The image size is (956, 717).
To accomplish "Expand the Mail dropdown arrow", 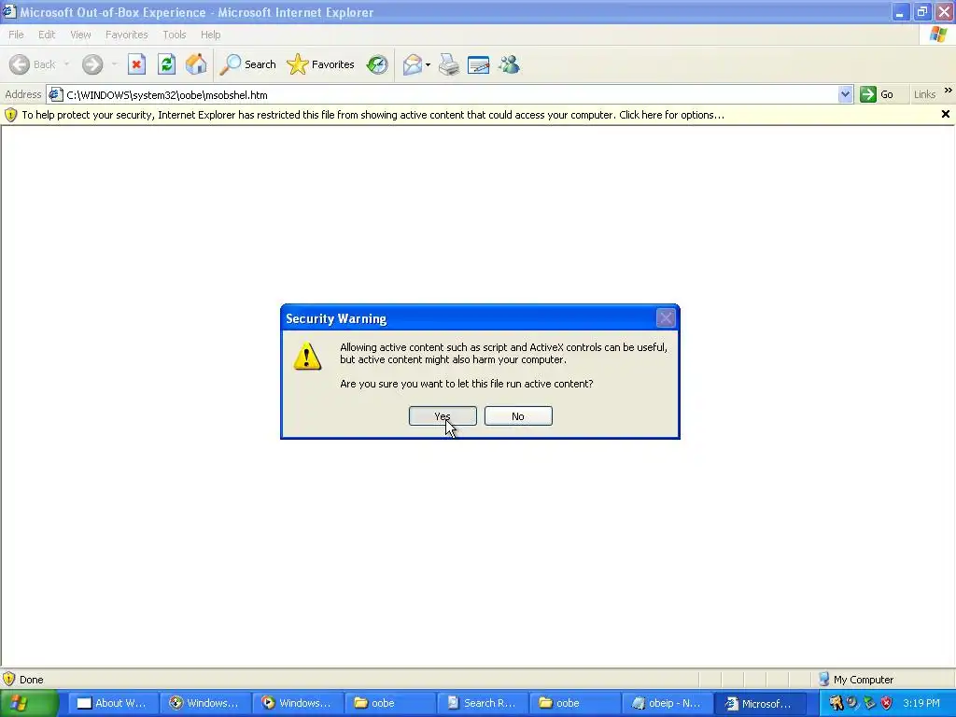I will [x=428, y=64].
